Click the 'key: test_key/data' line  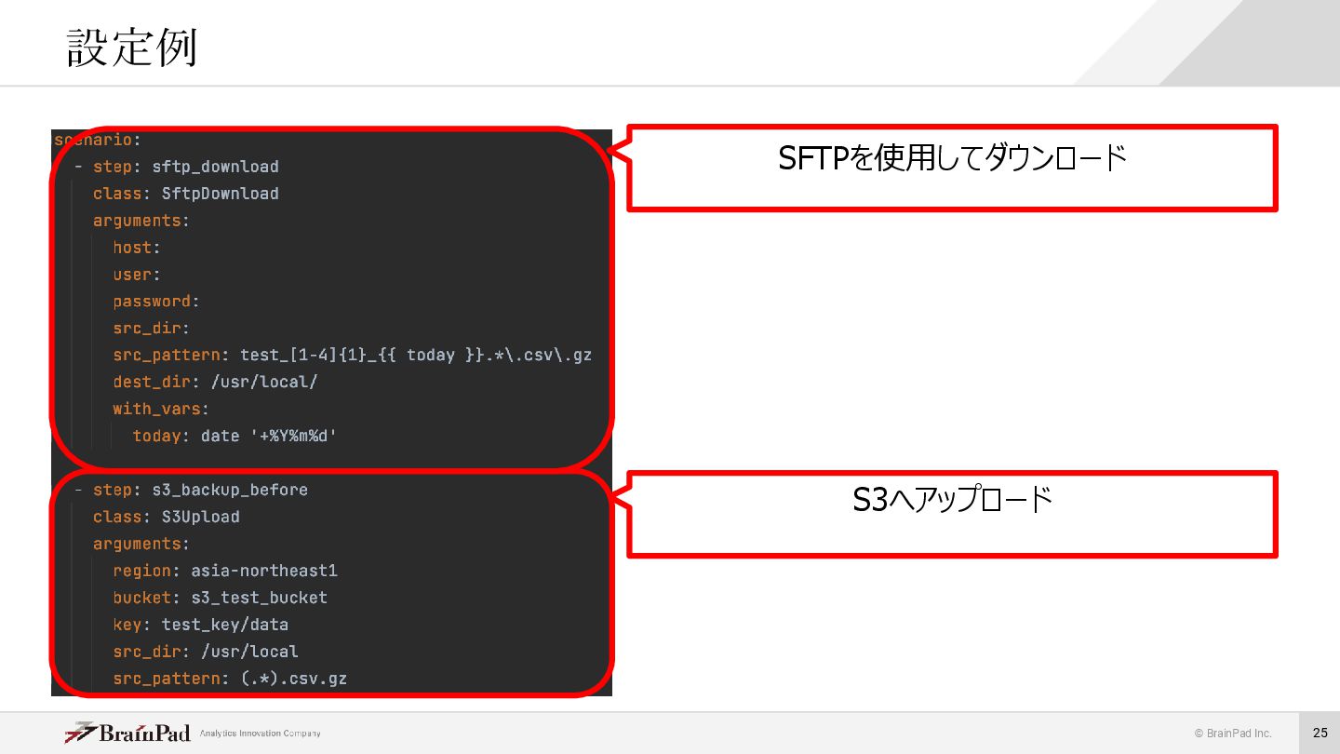pyautogui.click(x=200, y=625)
